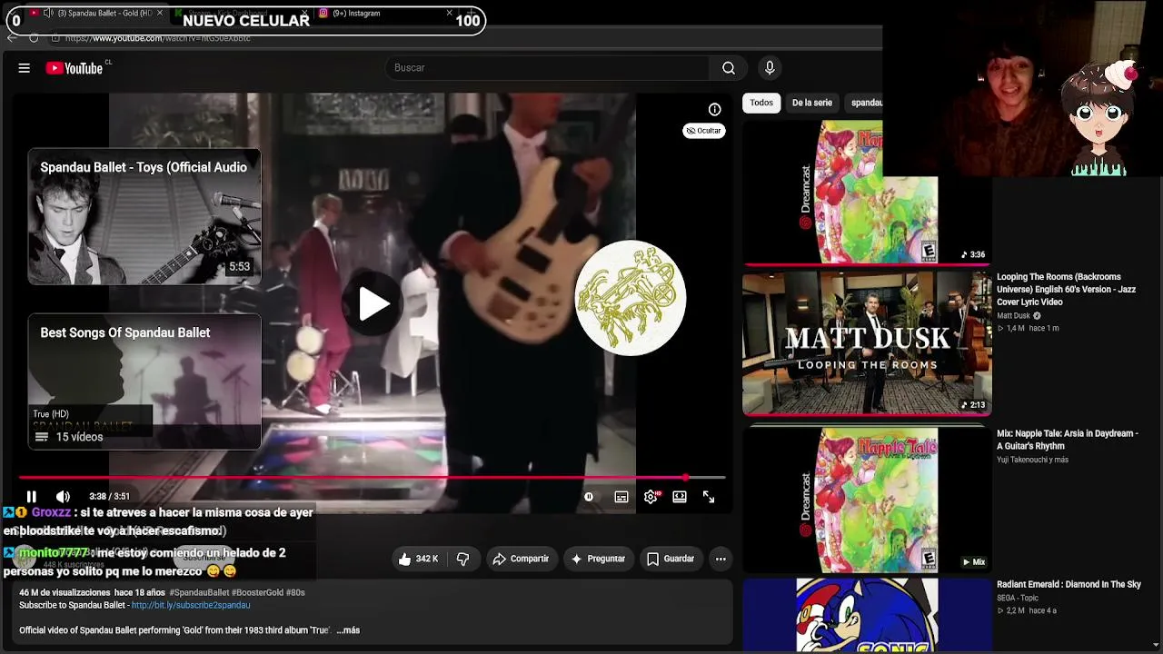This screenshot has width=1163, height=654.
Task: Open the Preguntar AI button
Action: coord(597,560)
